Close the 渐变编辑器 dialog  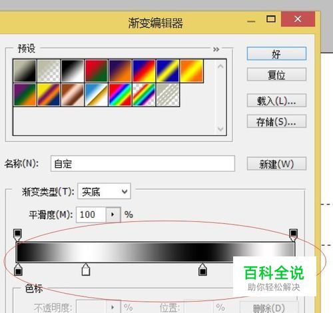point(298,19)
